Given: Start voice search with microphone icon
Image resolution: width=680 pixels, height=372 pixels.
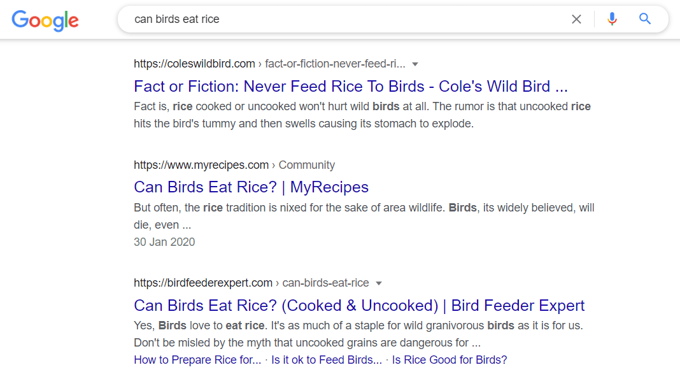Looking at the screenshot, I should point(612,19).
